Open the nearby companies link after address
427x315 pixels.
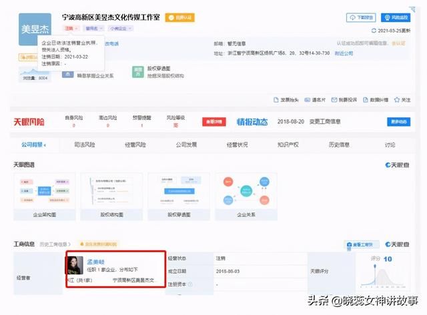[344, 53]
